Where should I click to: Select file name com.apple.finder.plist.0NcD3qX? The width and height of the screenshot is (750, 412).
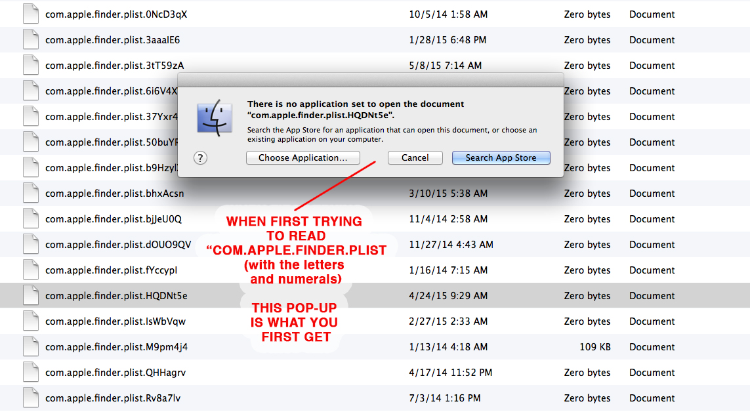116,15
